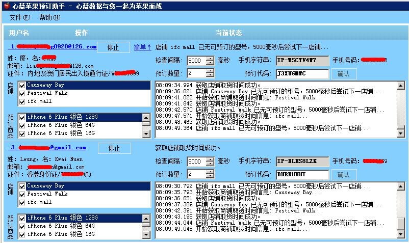Click log panel down arrow for account 1
Image resolution: width=409 pixels, height=243 pixels.
(400, 133)
